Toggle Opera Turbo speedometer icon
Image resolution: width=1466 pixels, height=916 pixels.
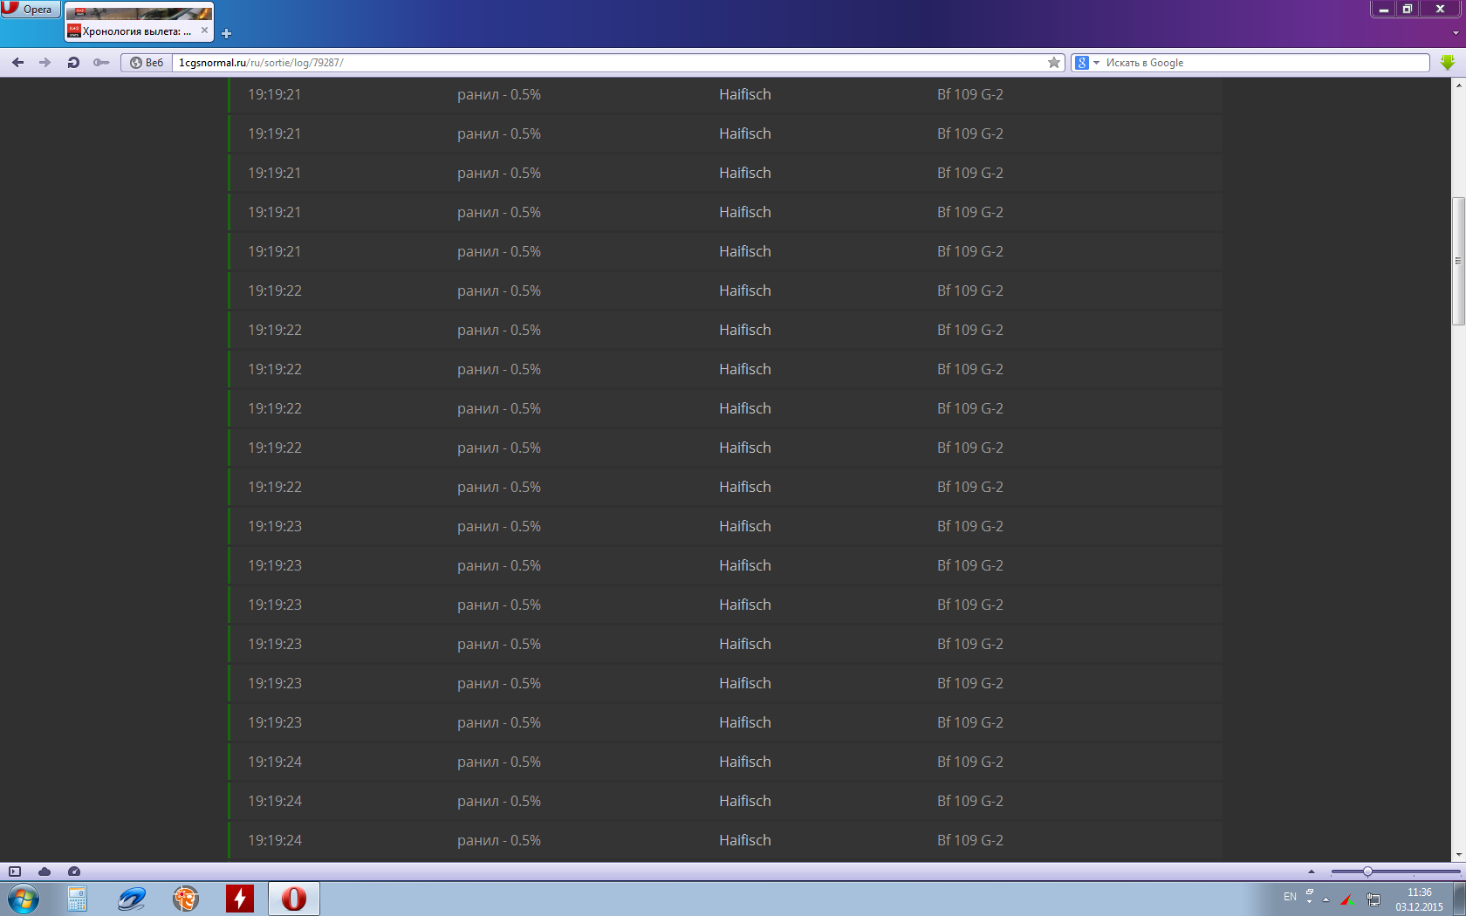tap(74, 872)
